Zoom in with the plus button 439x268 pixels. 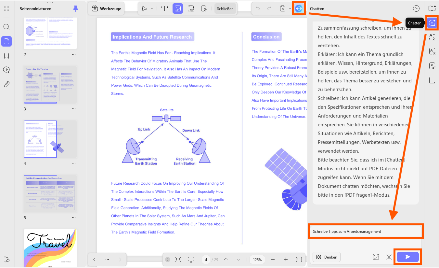click(x=286, y=260)
